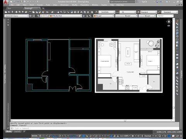Click the Plot (printer) icon in standard toolbar
Viewport: 186px width, 139px height.
(16, 12)
